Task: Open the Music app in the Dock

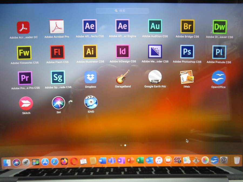Action: [159, 160]
